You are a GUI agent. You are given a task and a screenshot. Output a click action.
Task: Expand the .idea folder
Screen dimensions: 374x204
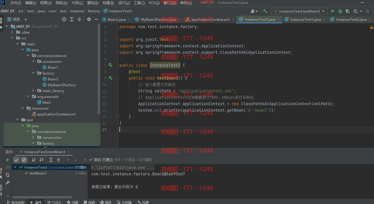coord(12,32)
